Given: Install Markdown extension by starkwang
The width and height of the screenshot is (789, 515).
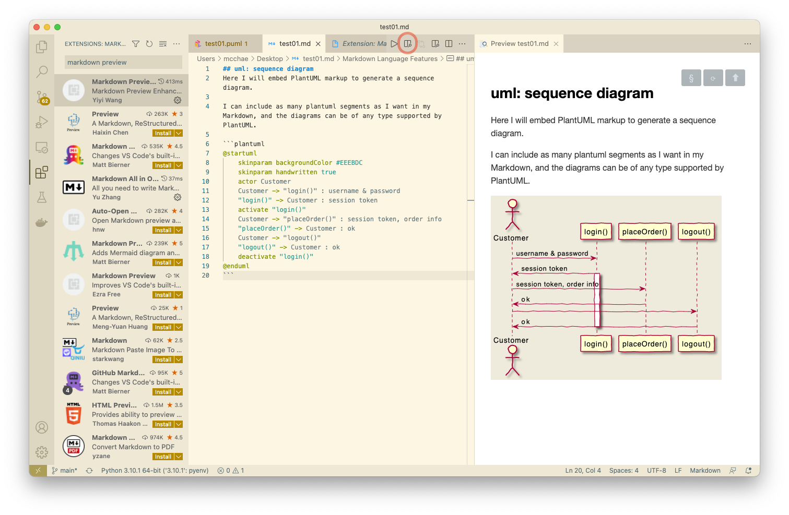Looking at the screenshot, I should click(163, 360).
